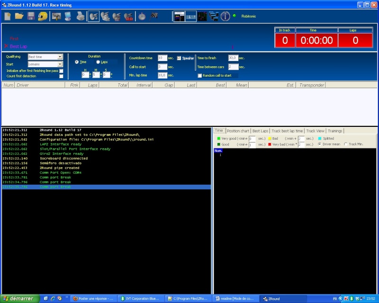Click the Splitted cyan color swatch

click(x=320, y=138)
